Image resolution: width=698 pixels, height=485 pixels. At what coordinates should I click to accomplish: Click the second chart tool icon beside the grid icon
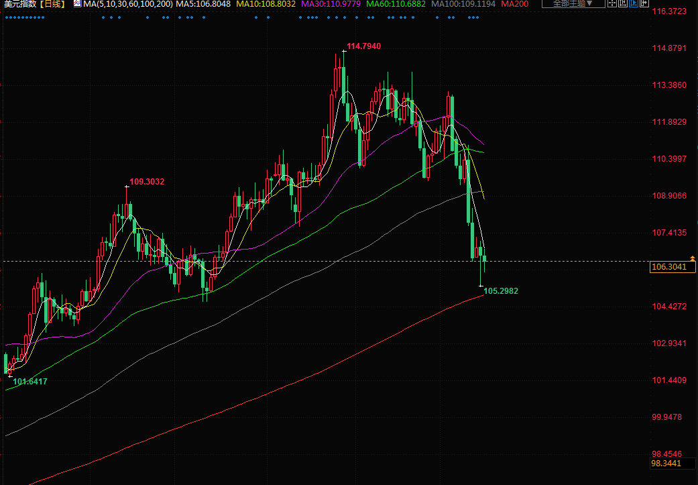point(623,4)
